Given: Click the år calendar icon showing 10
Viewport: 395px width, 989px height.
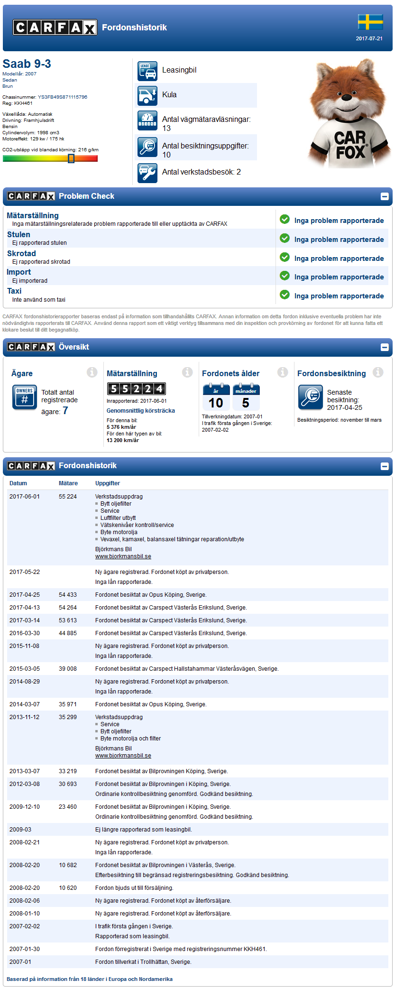Looking at the screenshot, I should click(216, 397).
